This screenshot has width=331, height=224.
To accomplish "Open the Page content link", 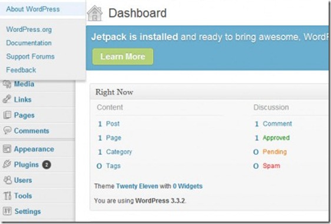I will click(114, 138).
